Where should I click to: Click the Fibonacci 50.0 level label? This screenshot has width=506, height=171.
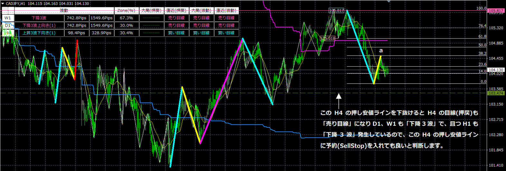(482, 45)
